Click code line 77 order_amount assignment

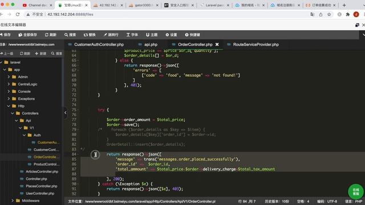tap(146, 120)
